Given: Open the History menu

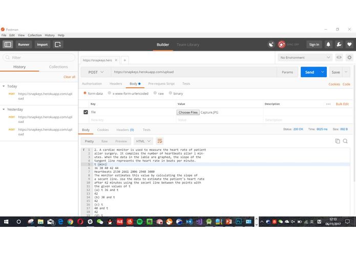Looking at the screenshot, I should [50, 35].
